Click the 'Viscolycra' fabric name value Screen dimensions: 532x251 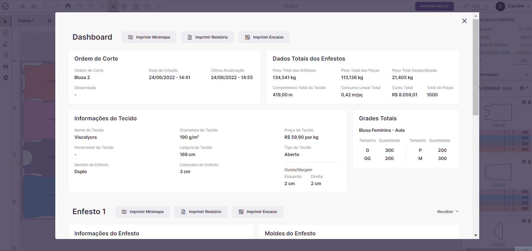coord(85,137)
